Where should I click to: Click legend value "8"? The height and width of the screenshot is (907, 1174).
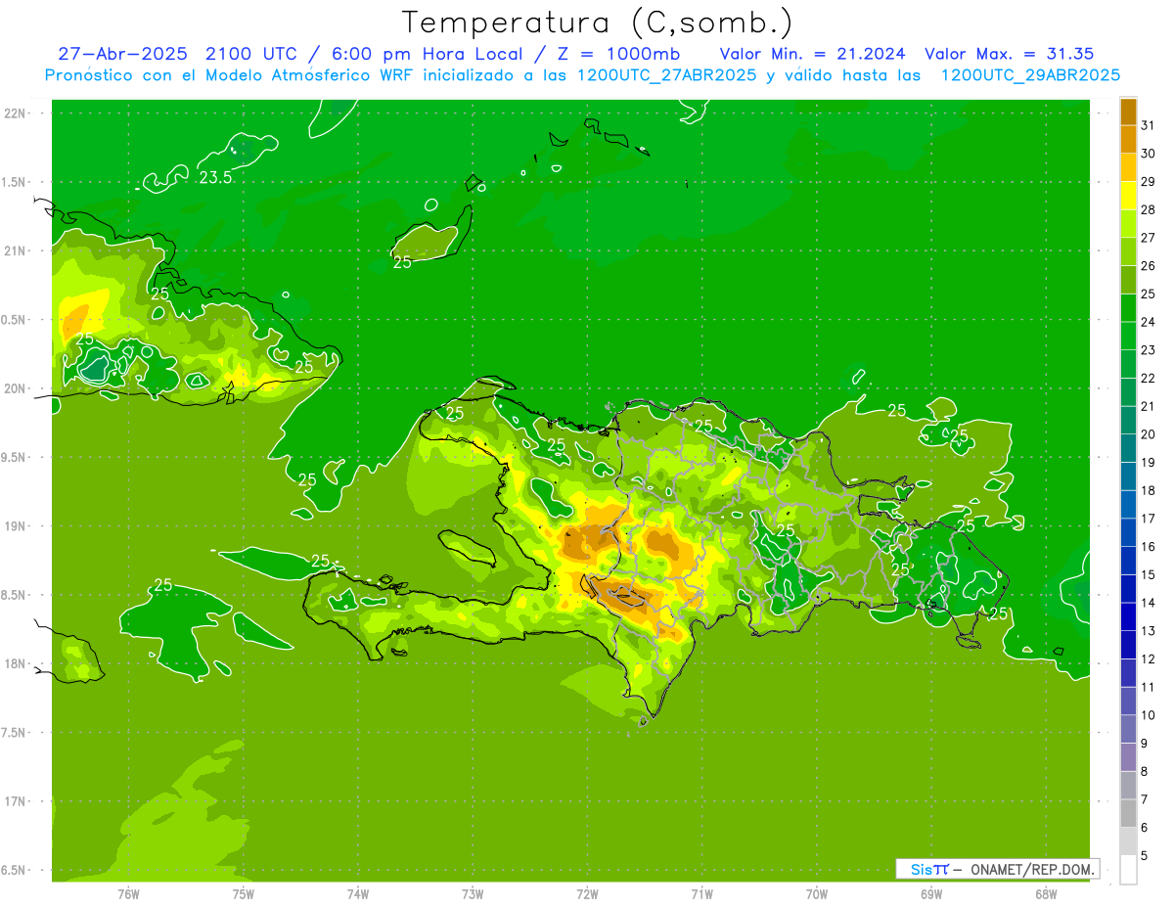tap(1145, 771)
